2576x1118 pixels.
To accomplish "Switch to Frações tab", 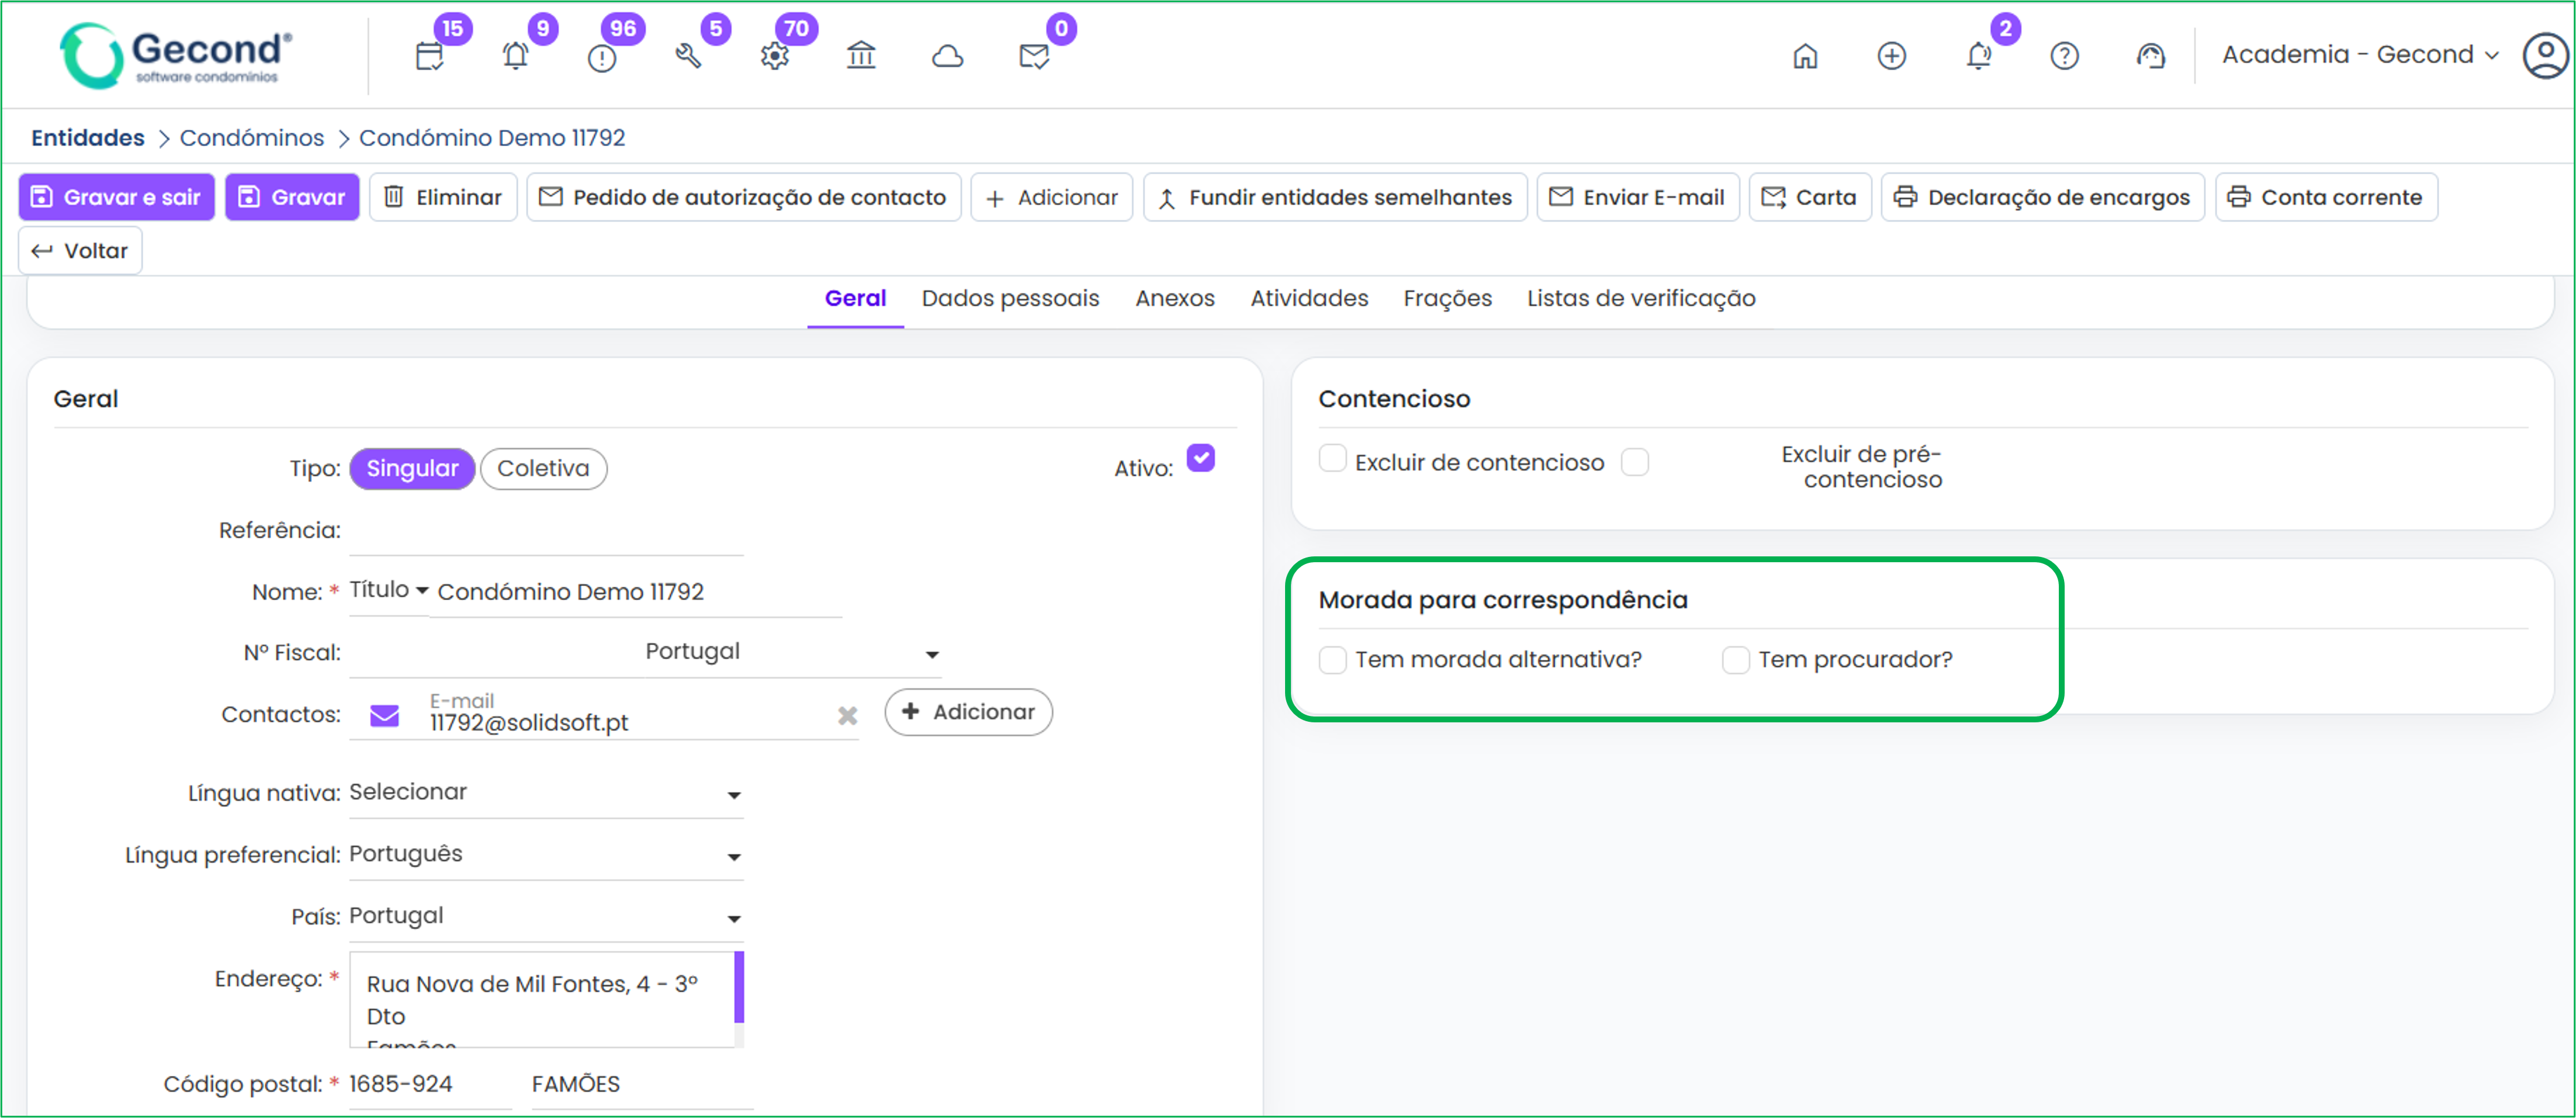I will 1447,299.
